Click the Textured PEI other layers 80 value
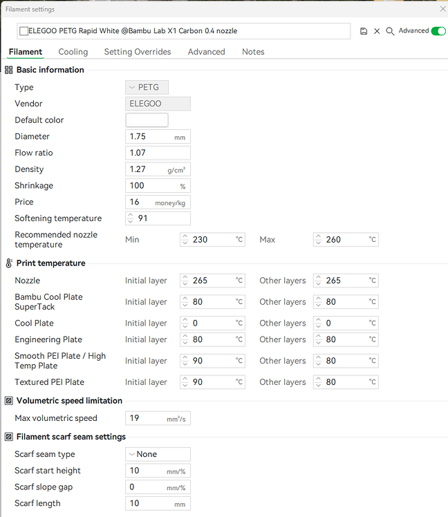 (x=331, y=382)
